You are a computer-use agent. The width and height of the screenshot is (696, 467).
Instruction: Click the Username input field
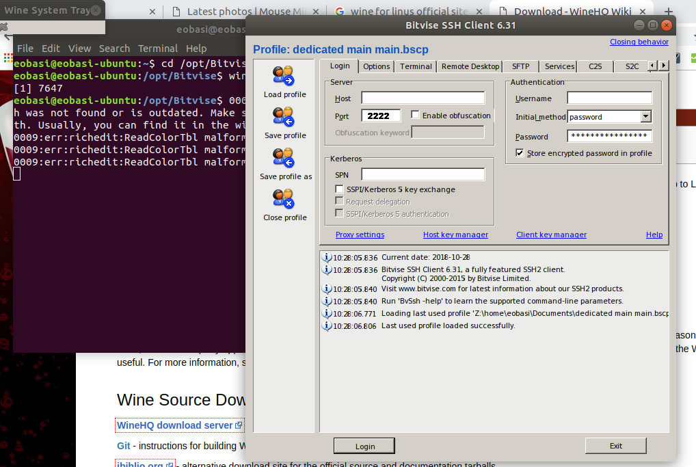609,98
